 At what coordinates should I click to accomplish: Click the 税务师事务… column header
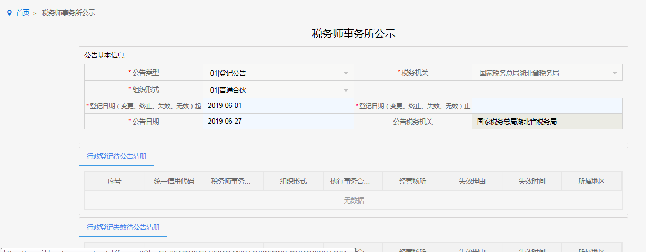click(x=234, y=181)
